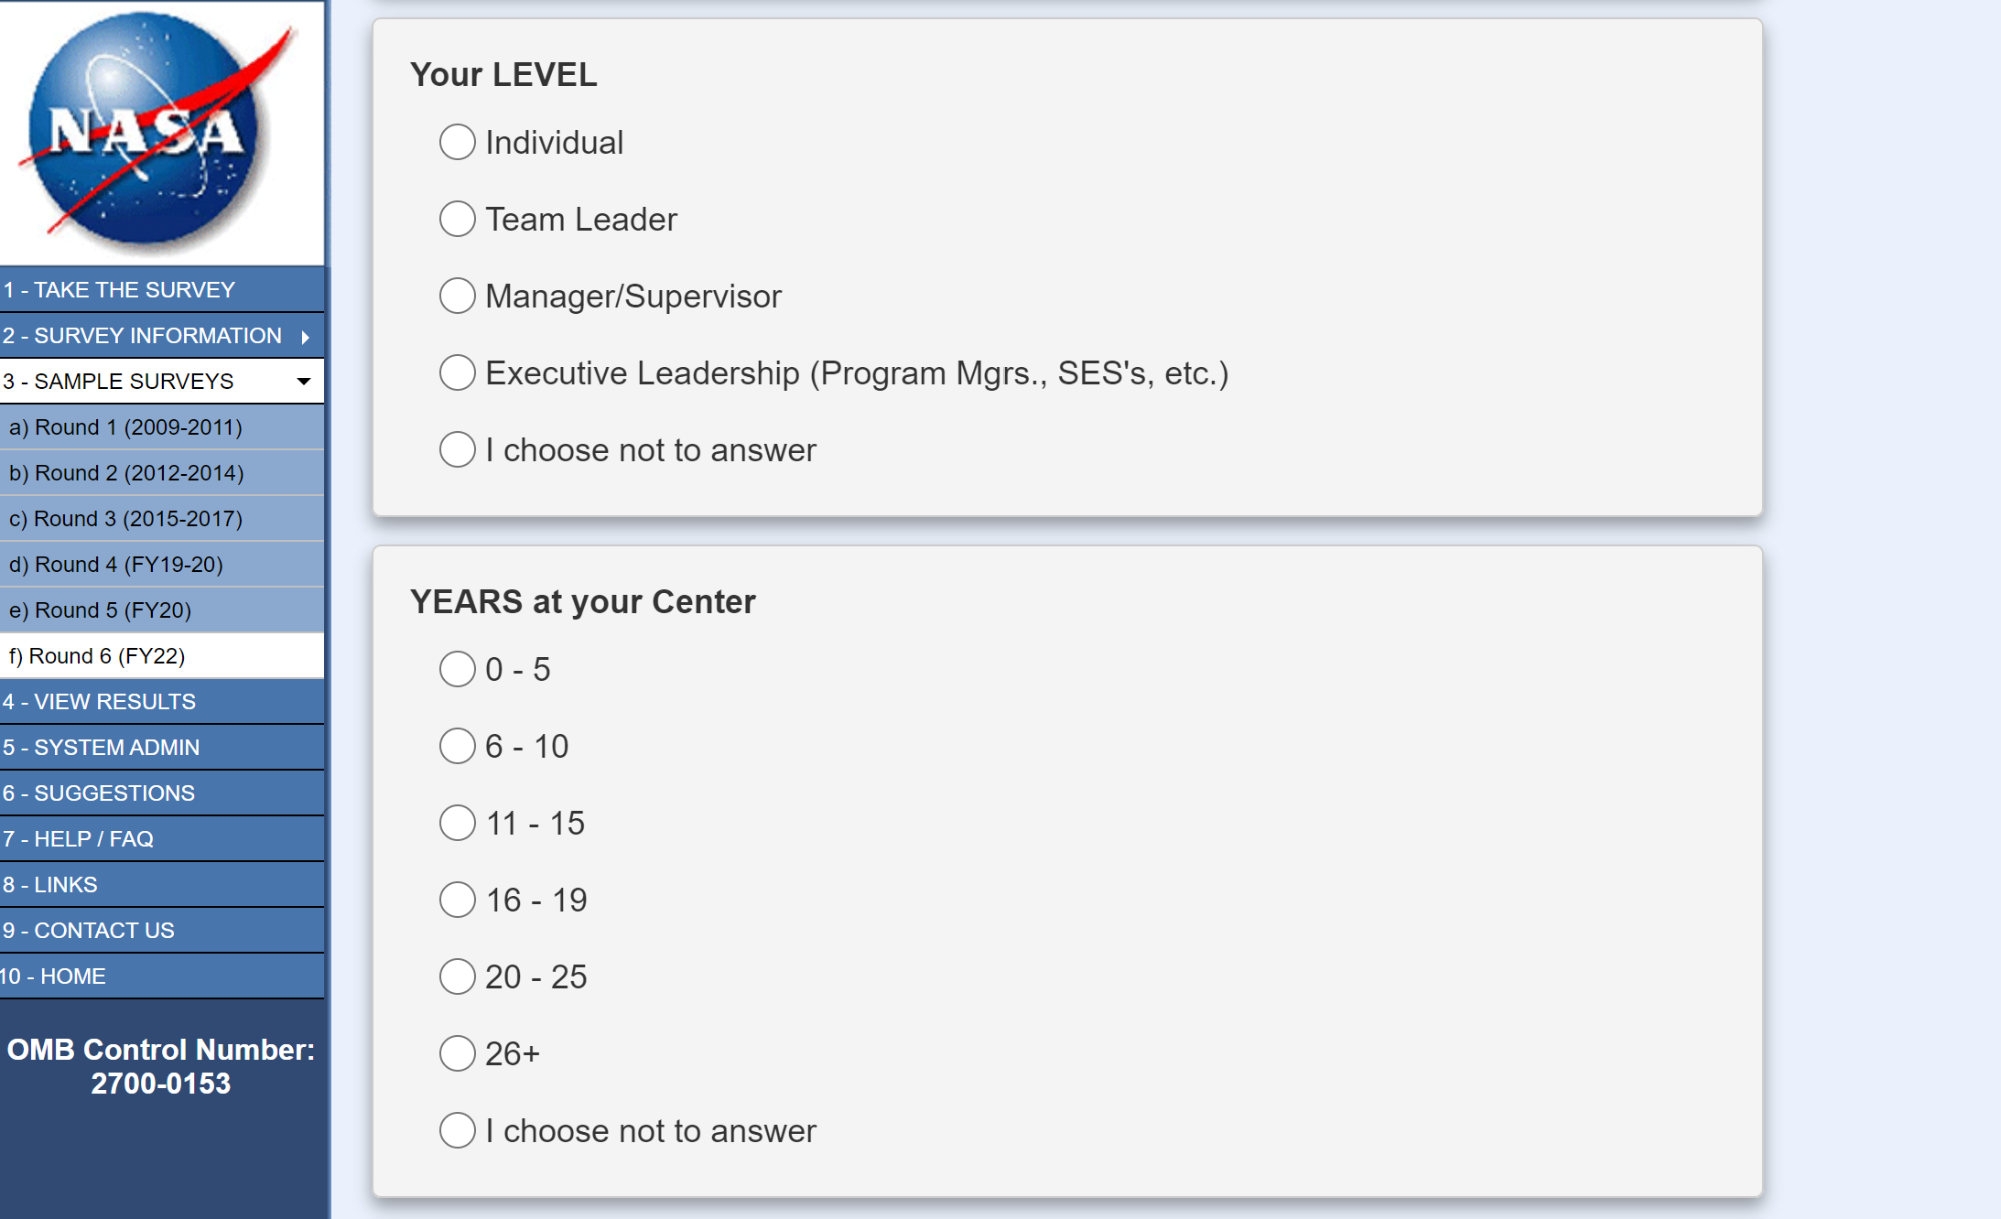Go to View Results menu item
This screenshot has width=2001, height=1219.
99,702
